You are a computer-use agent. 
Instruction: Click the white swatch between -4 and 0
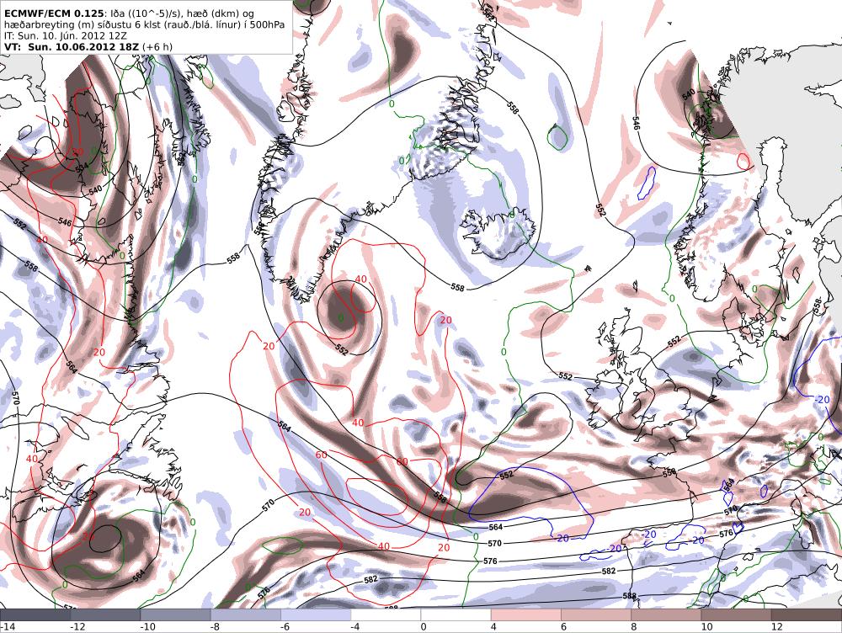(x=386, y=614)
